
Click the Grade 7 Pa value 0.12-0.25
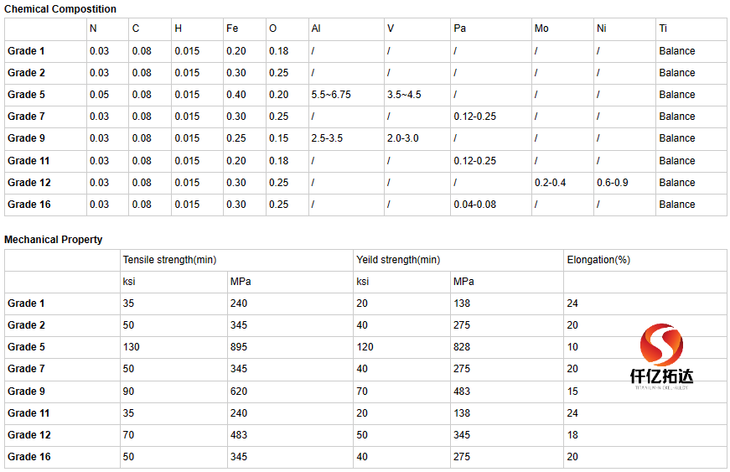[475, 117]
